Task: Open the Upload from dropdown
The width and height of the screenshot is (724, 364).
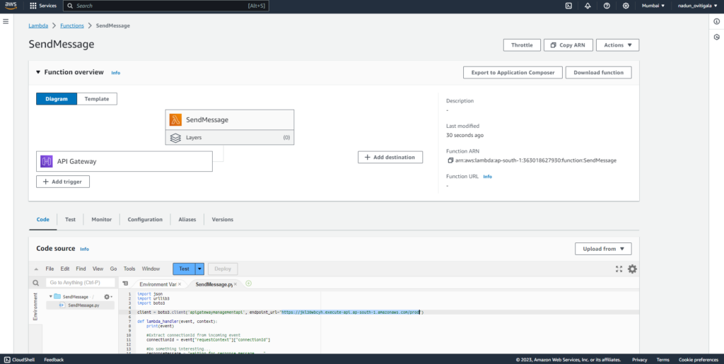Action: coord(604,249)
